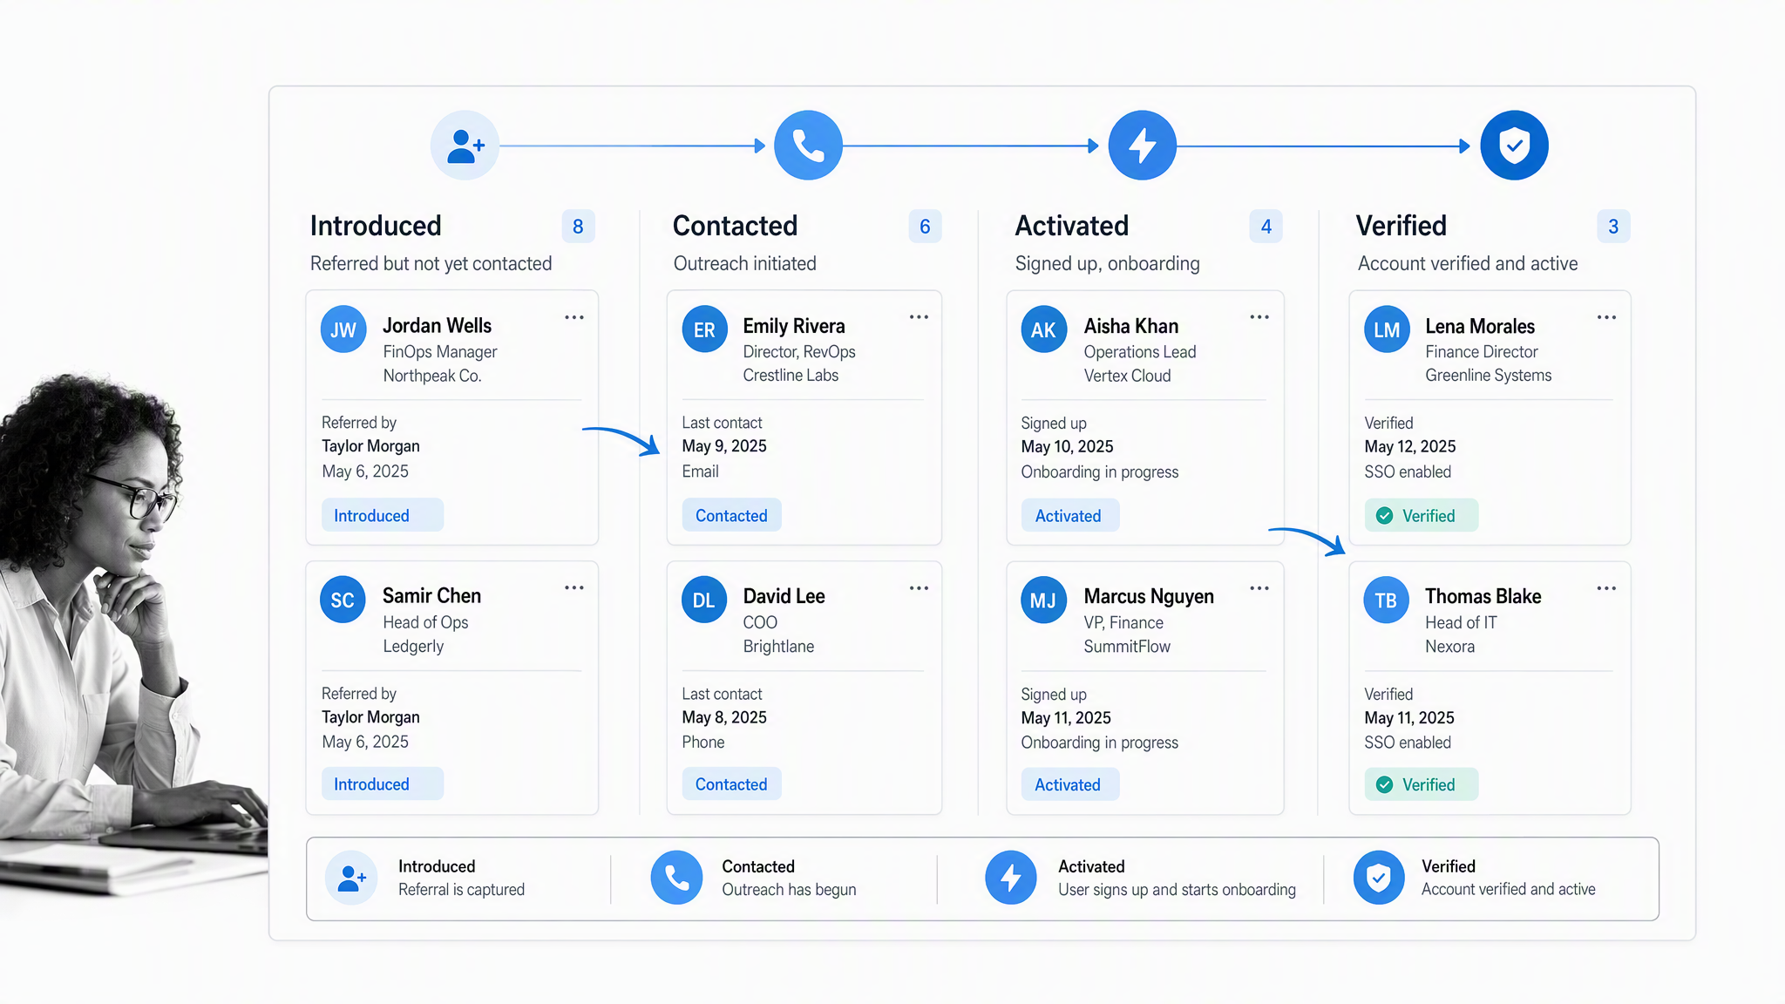The height and width of the screenshot is (1004, 1785).
Task: Click the name Thomas Blake
Action: point(1483,596)
